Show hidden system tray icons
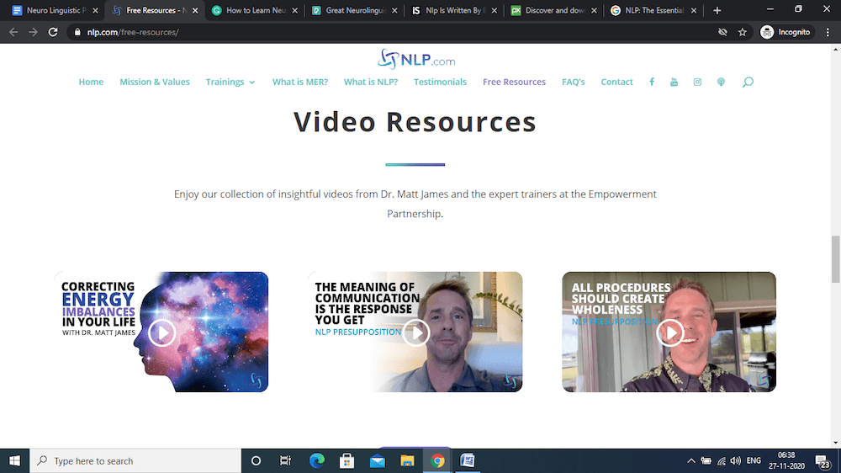 690,460
